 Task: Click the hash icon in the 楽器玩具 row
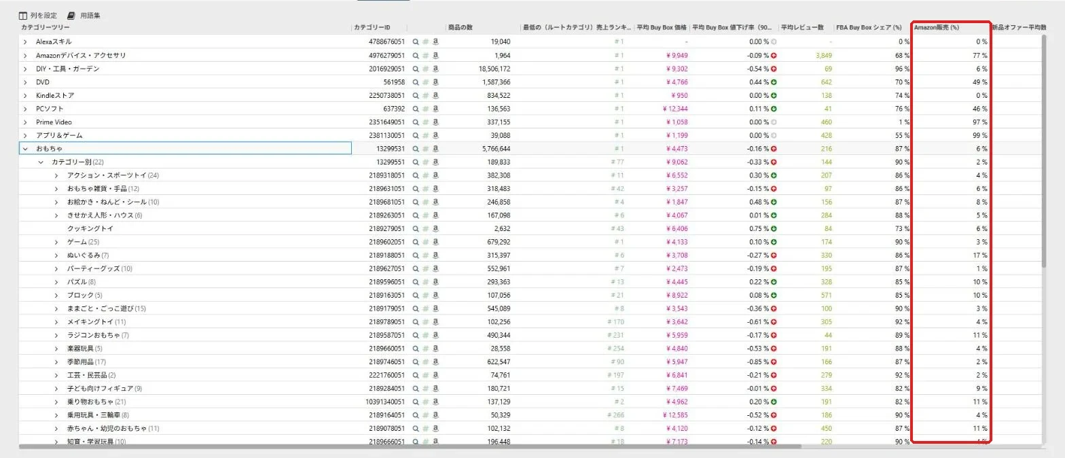coord(426,348)
